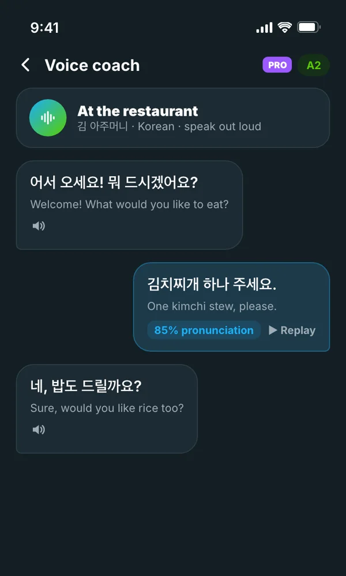Select the Korean sentence 어서 오세요! 뭐 드시겠어요?
Viewport: 346px width, 576px height.
pos(114,183)
